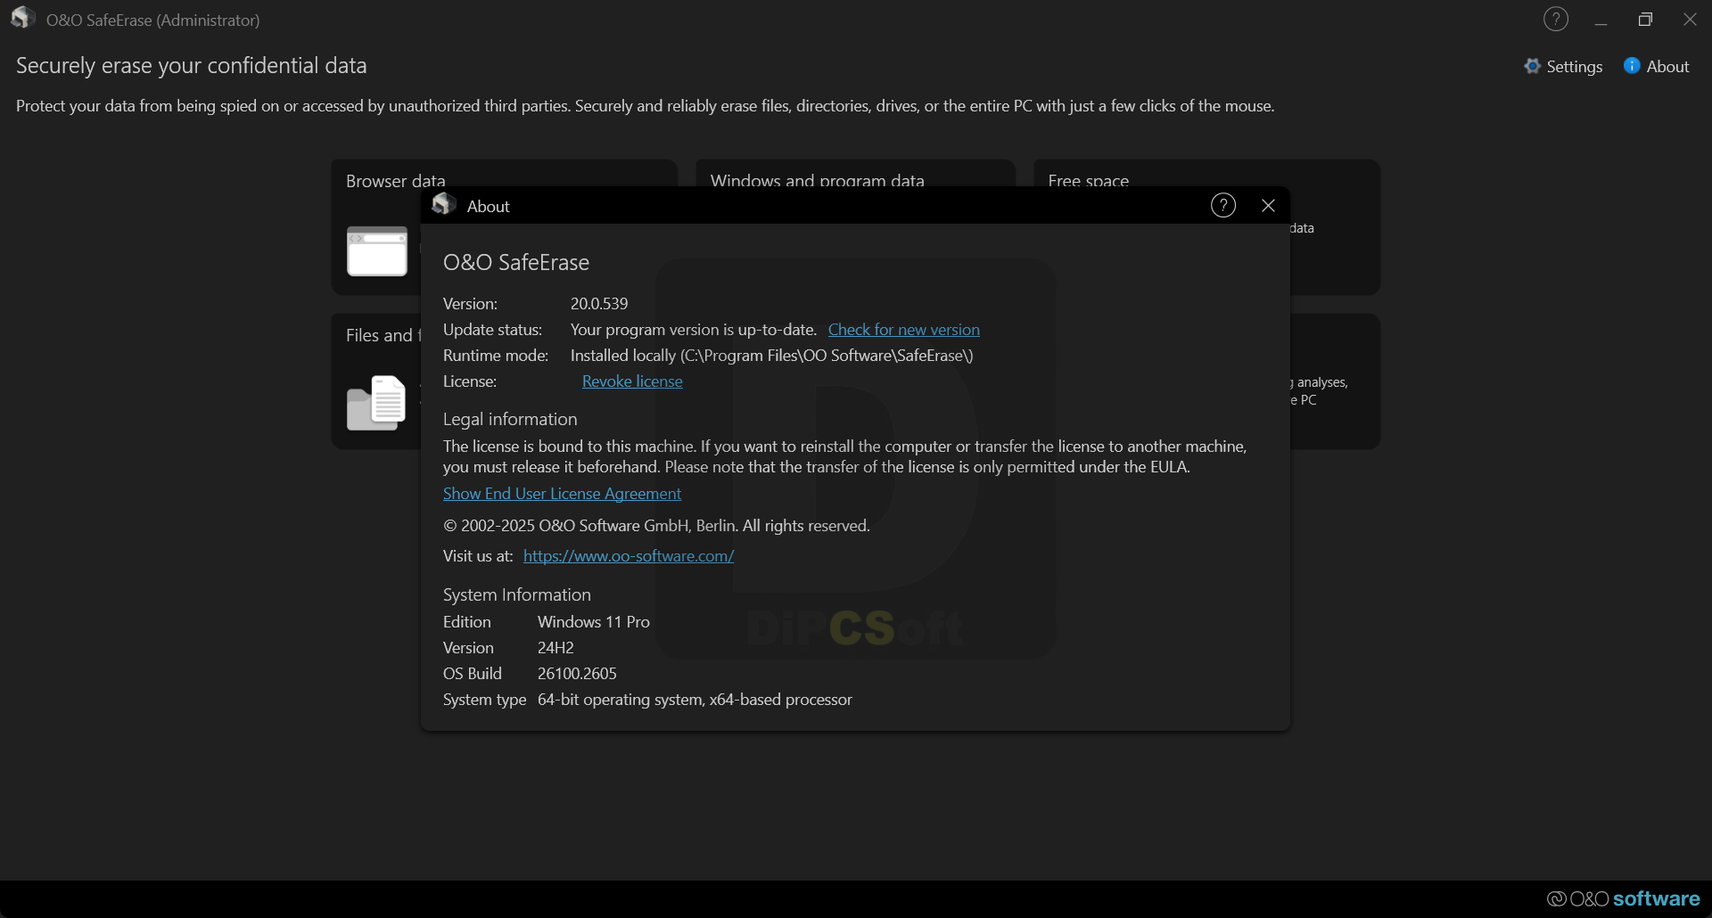Click the Legal information heading
The image size is (1712, 918).
[x=510, y=419]
